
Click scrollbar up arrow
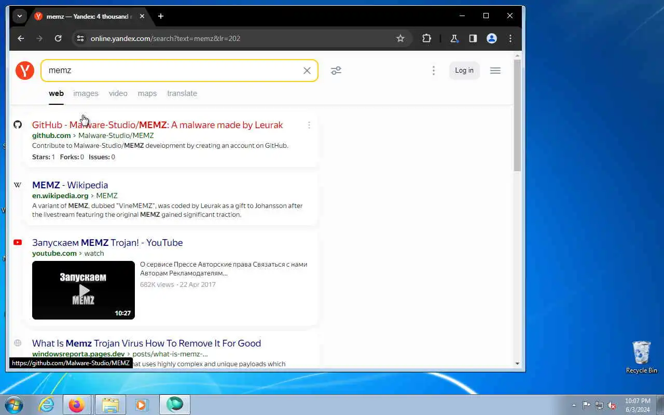tap(517, 55)
